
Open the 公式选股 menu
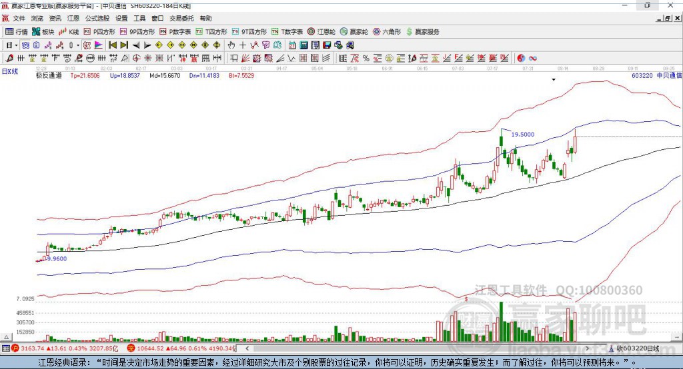pos(97,18)
